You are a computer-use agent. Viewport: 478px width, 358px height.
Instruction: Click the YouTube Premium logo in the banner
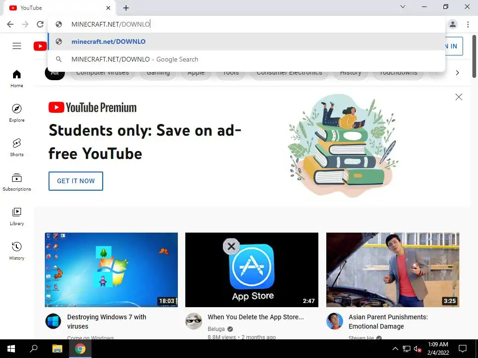tap(93, 108)
